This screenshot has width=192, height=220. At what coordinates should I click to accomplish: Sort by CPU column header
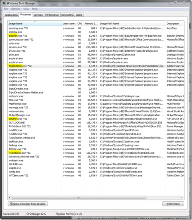click(79, 23)
